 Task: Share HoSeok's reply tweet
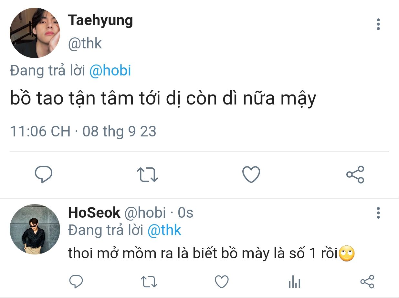[367, 282]
